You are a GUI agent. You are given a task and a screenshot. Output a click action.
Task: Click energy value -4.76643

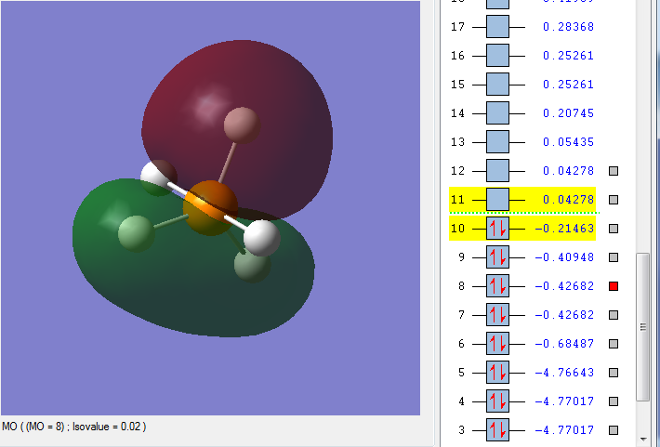pos(564,373)
